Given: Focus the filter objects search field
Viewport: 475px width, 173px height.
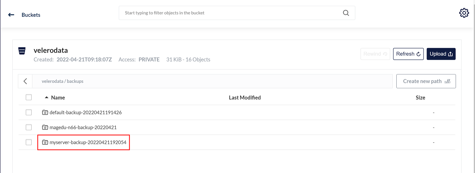Looking at the screenshot, I should 231,13.
